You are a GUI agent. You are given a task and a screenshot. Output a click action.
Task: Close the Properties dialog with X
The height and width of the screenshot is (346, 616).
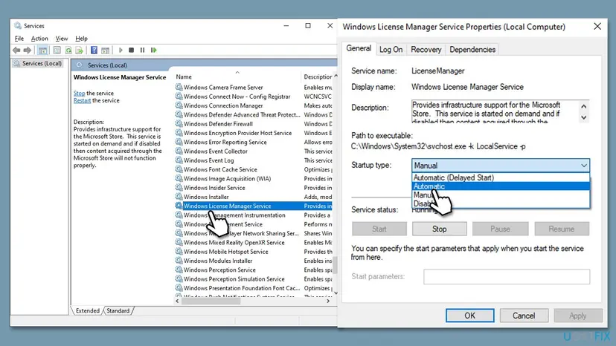597,26
